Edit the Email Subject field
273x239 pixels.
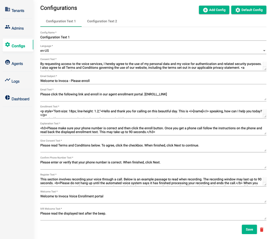tap(153, 81)
